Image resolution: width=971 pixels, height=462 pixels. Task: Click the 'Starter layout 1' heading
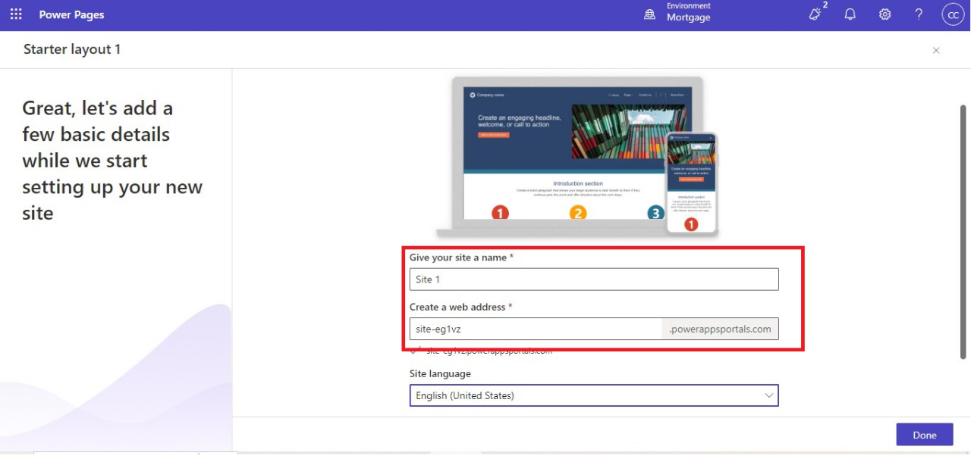pos(72,49)
